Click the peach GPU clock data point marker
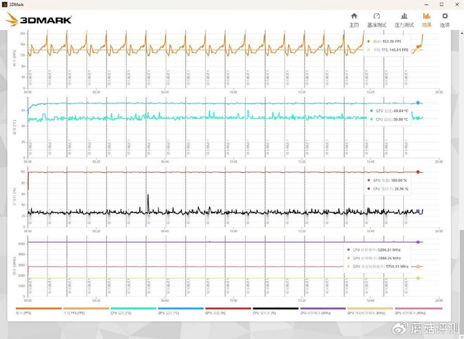The height and width of the screenshot is (339, 464). tap(418, 267)
